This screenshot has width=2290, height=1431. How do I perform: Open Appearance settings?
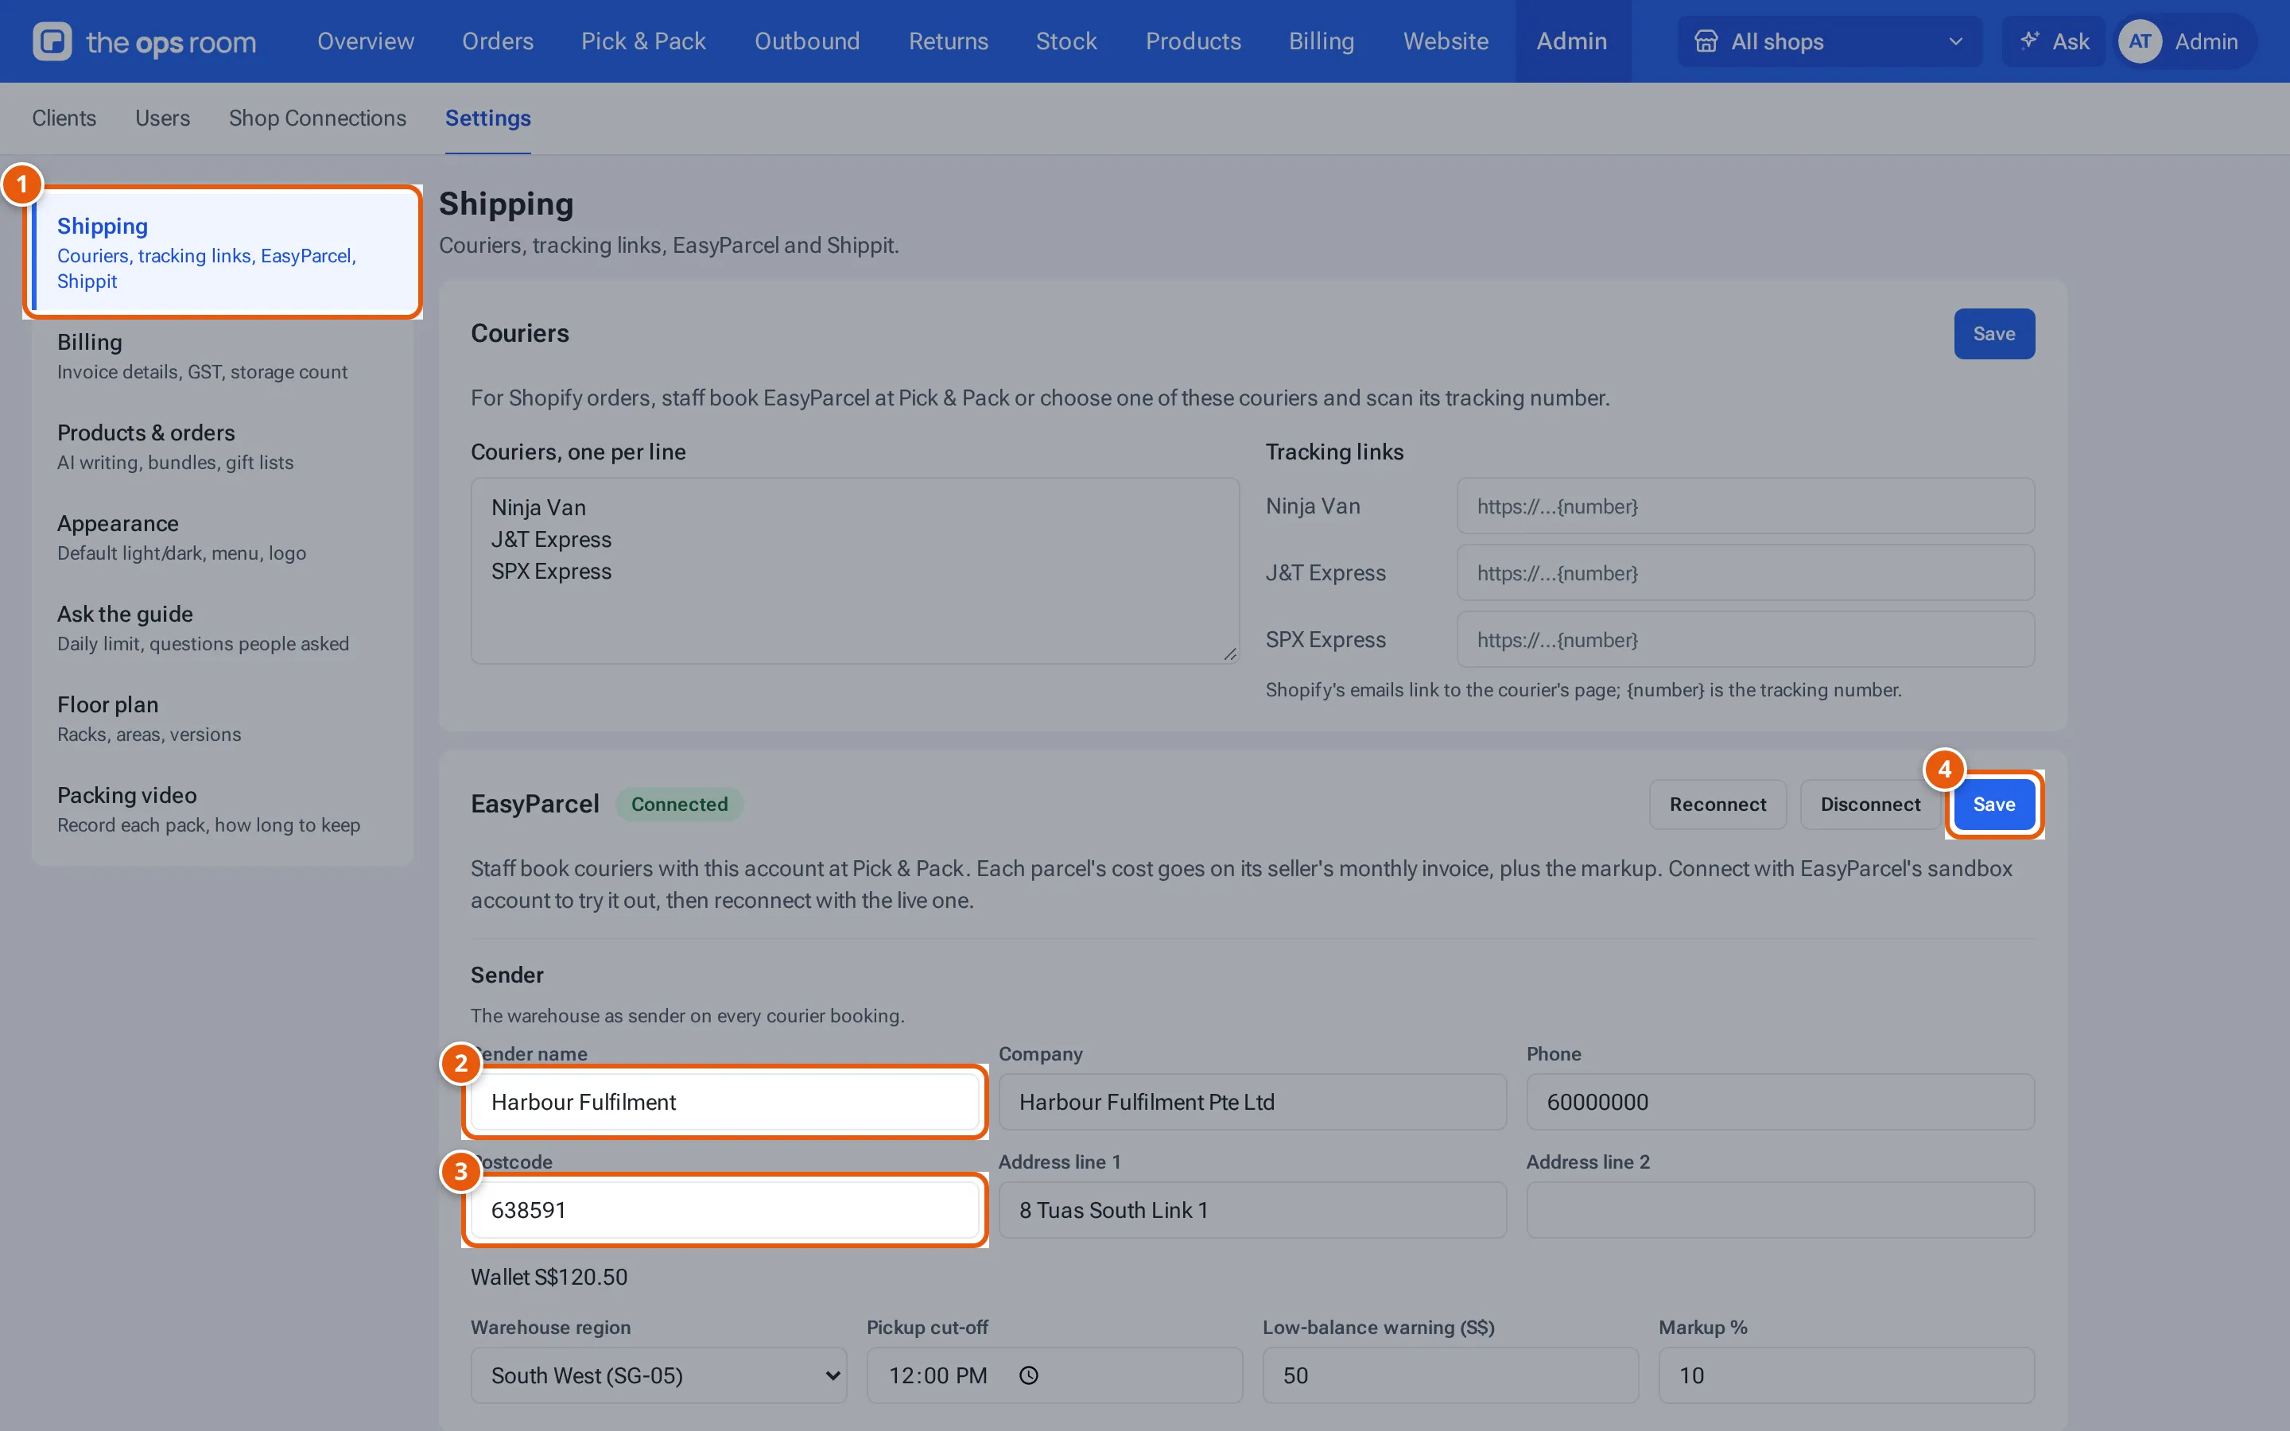223,537
